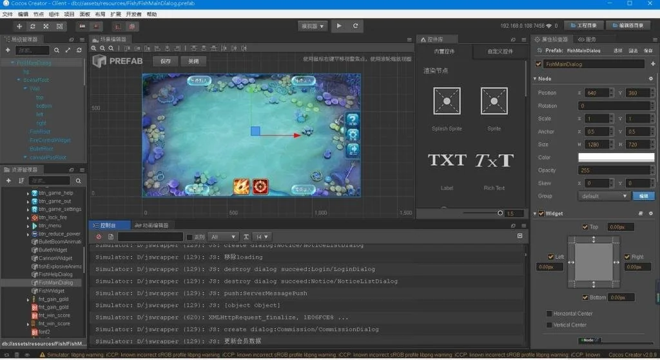This screenshot has width=660, height=360.
Task: Click the clear console icon
Action: 99,237
